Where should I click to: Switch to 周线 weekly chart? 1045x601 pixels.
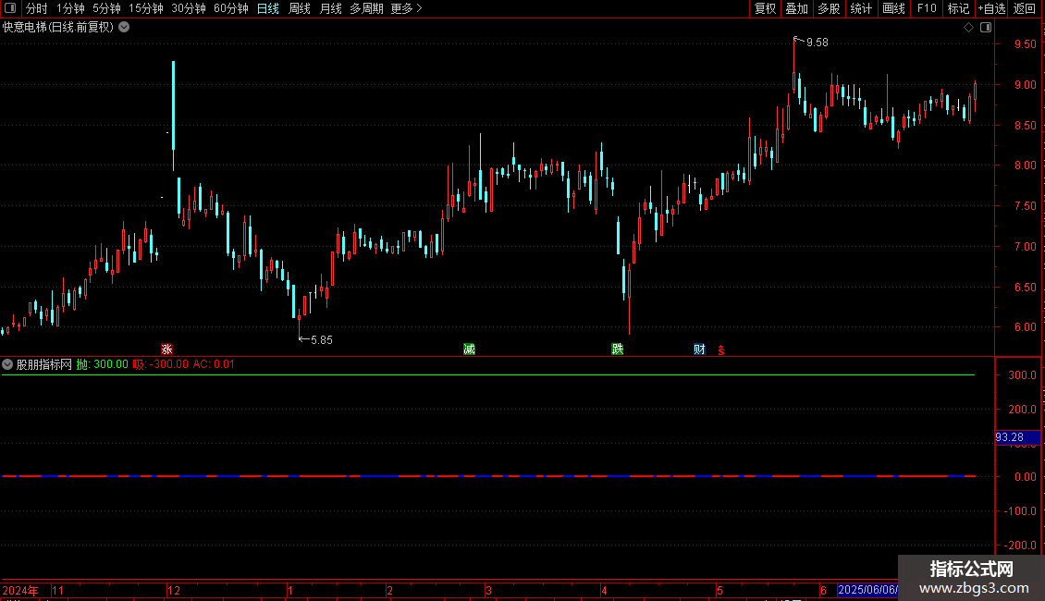[300, 8]
